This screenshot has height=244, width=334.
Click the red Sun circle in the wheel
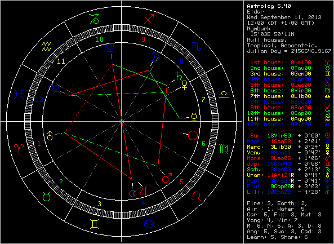(x=193, y=135)
